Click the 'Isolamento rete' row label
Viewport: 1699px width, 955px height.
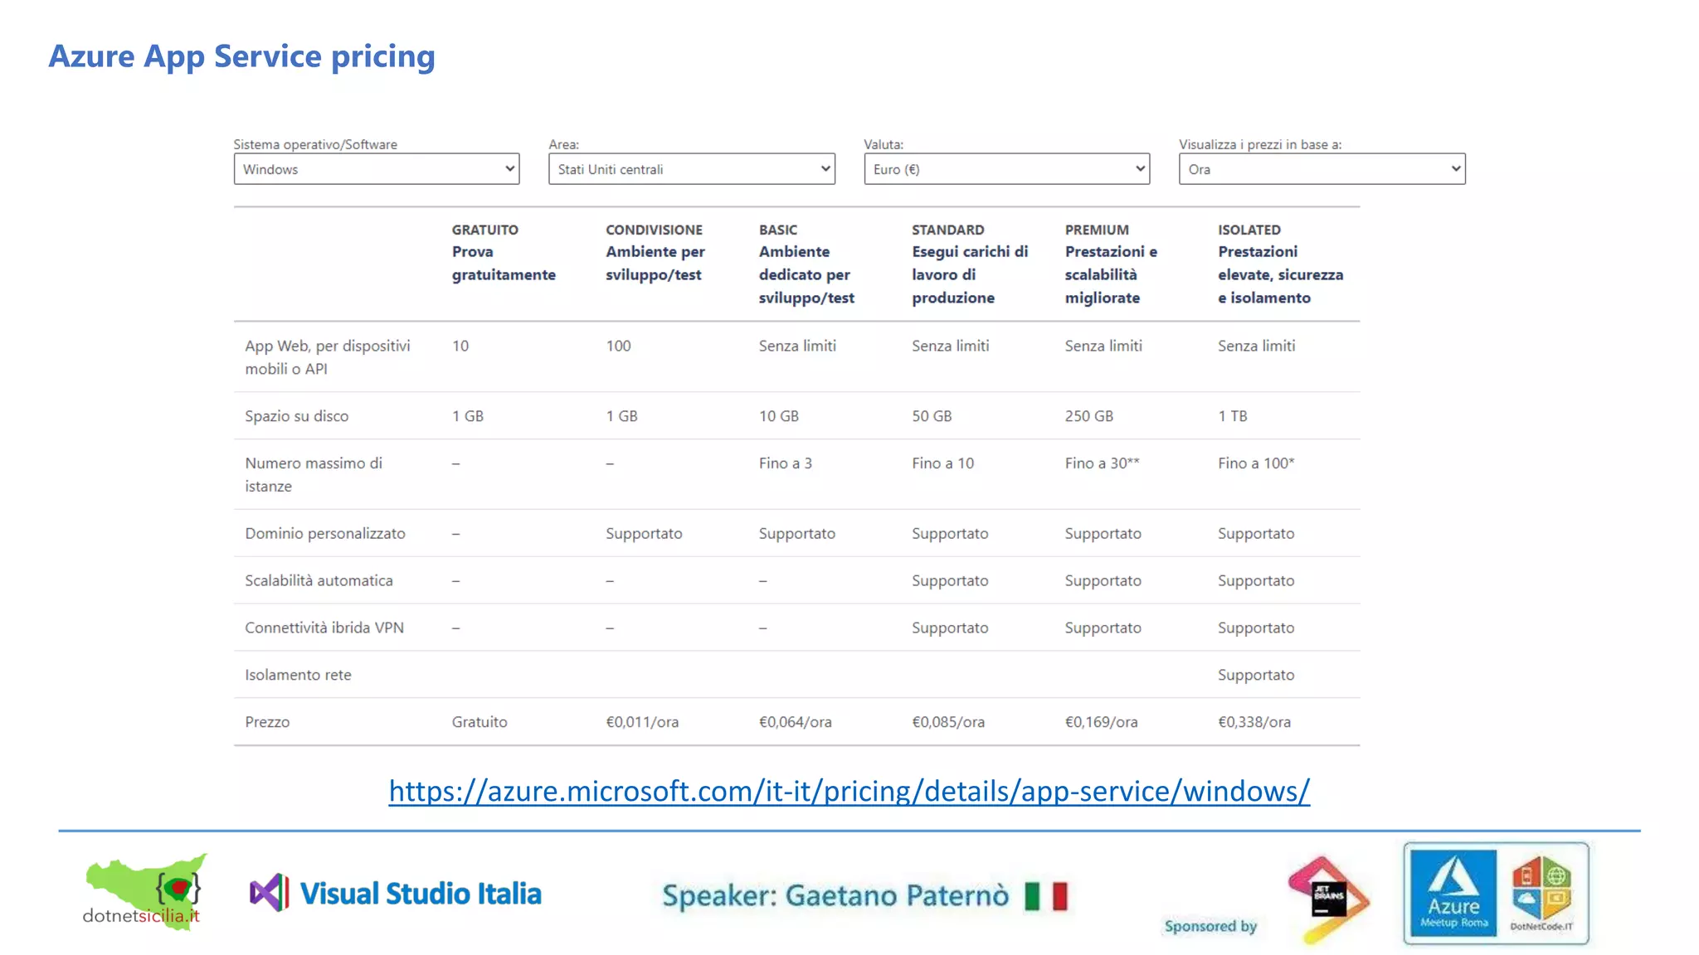[x=298, y=676]
